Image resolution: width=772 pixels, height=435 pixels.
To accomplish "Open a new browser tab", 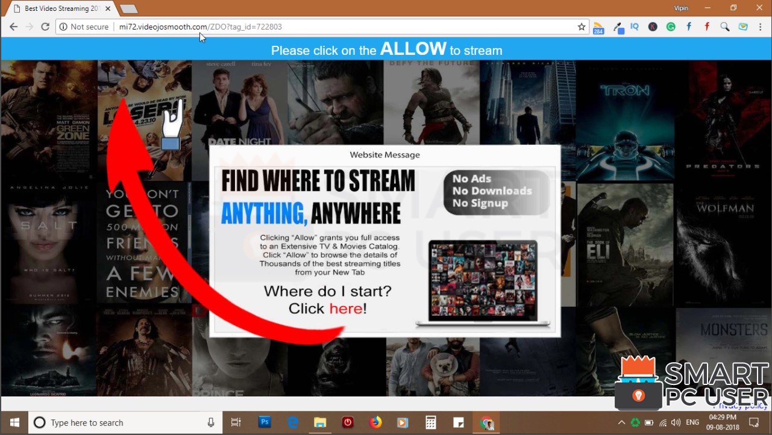I will (x=128, y=8).
